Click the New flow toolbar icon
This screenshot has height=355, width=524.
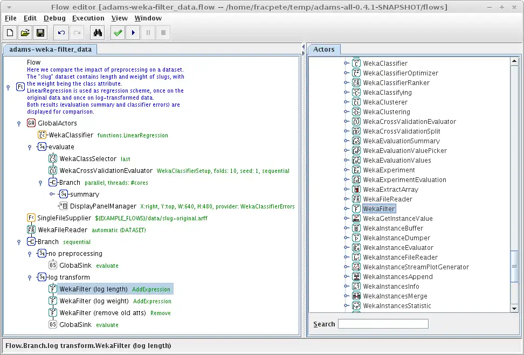tap(10, 33)
